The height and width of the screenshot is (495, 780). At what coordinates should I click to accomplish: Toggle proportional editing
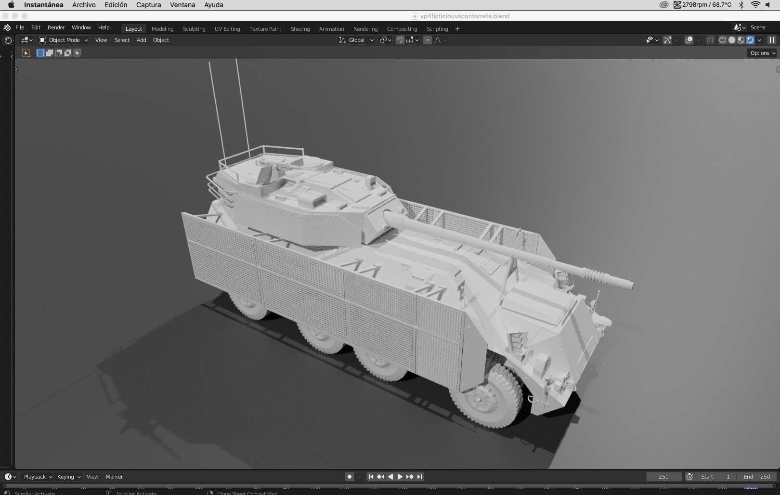[x=428, y=40]
